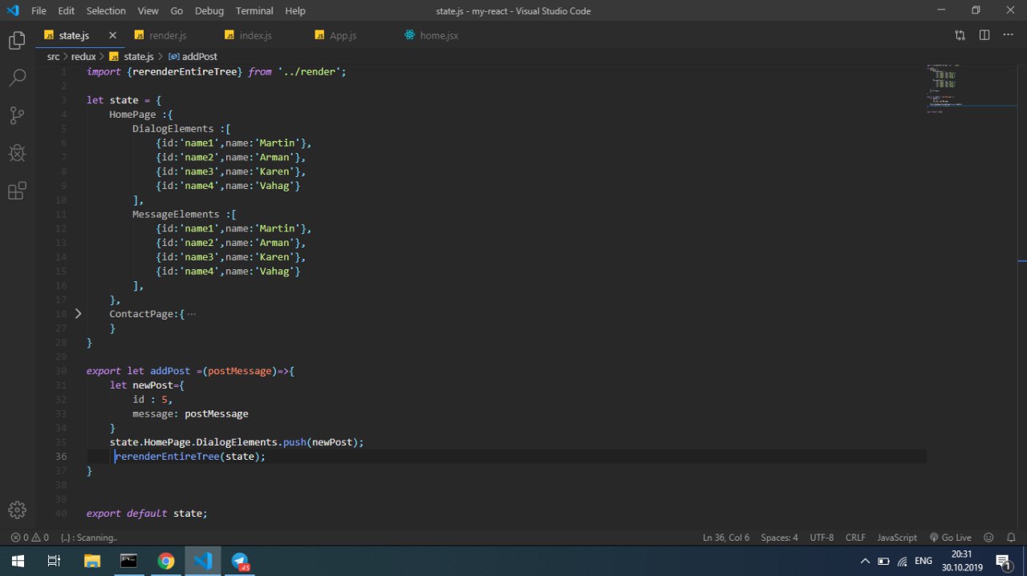Switch to the render.js tab

(167, 35)
